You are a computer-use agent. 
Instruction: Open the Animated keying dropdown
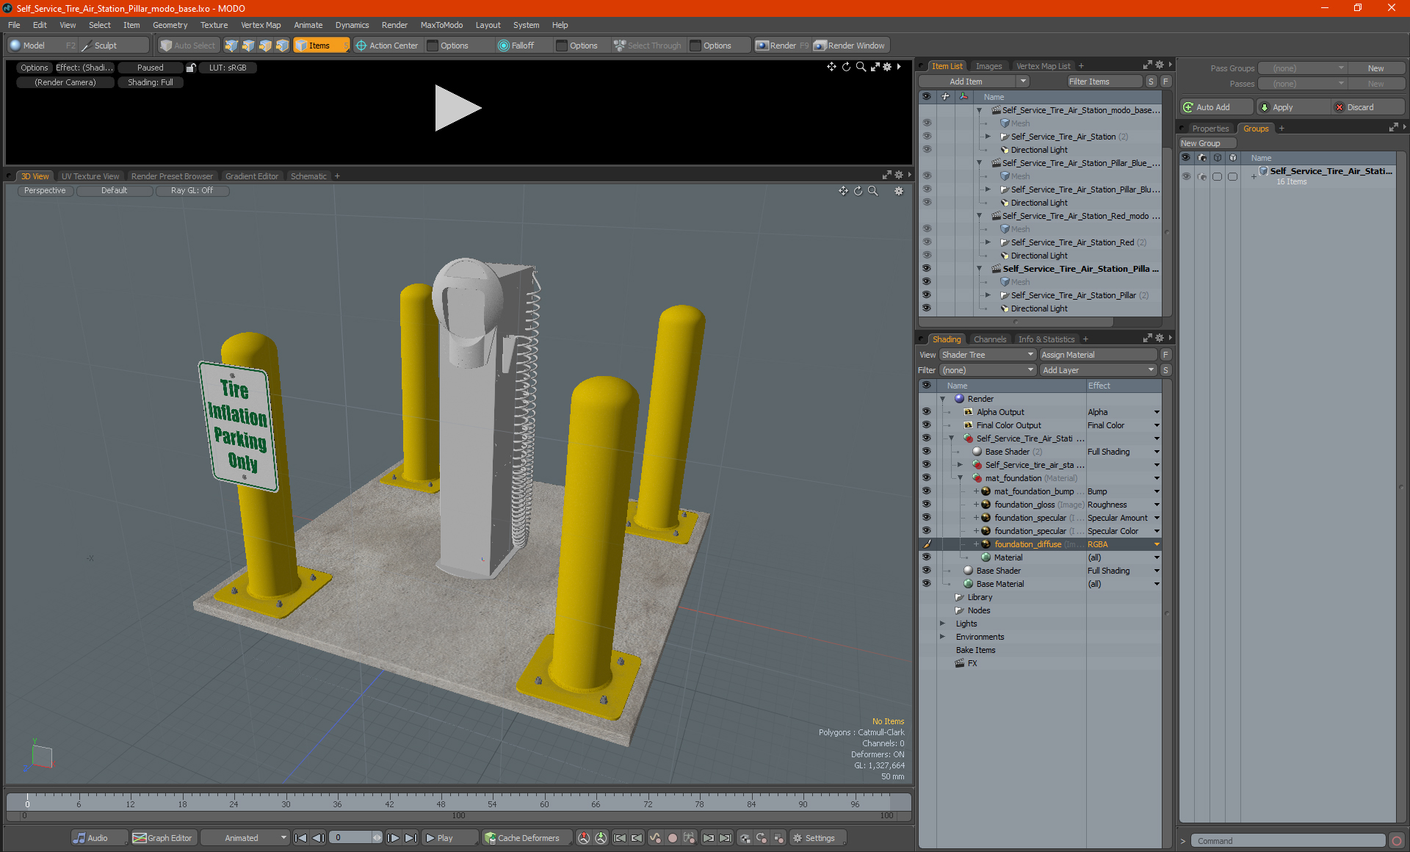coord(245,838)
